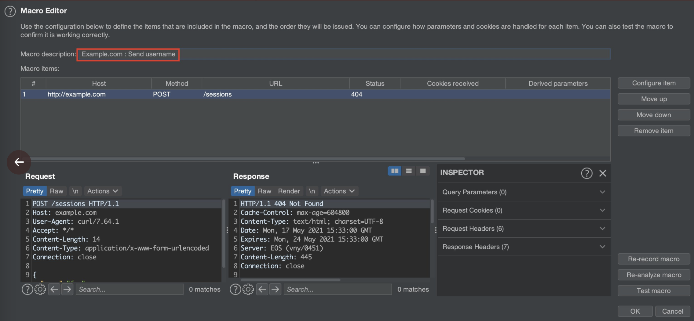Click the Re-record macro button

[x=654, y=259]
